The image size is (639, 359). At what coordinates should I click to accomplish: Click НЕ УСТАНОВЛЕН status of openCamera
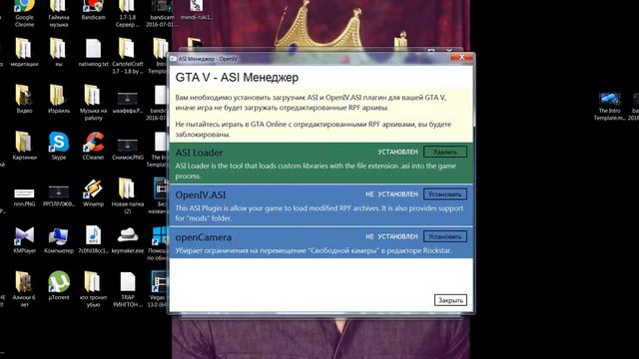(391, 237)
